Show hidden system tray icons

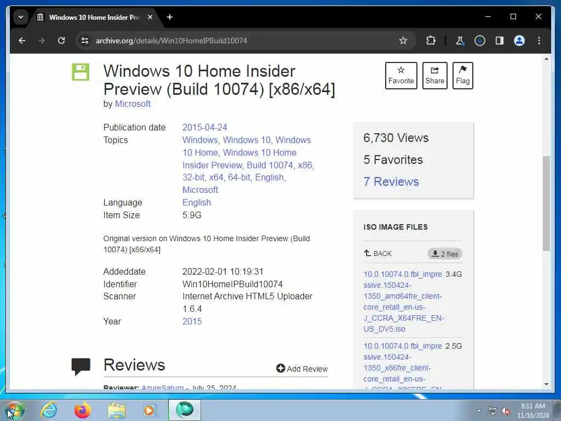coord(479,411)
